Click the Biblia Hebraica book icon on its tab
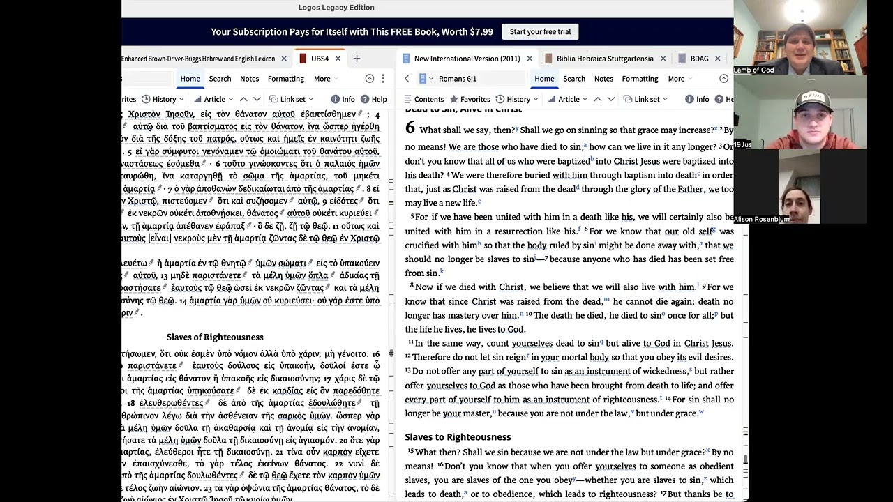 coord(548,59)
